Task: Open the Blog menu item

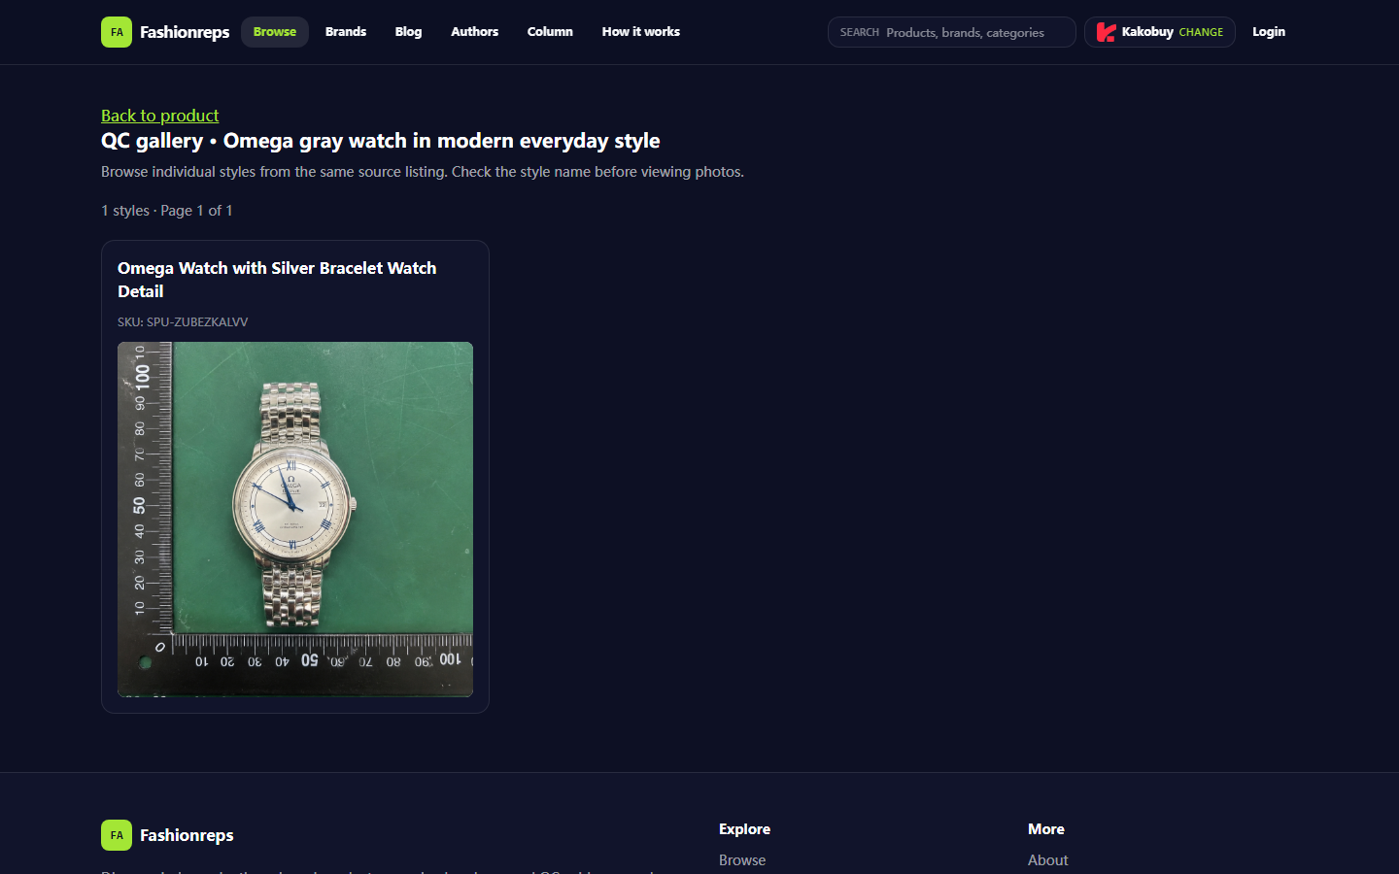Action: (x=408, y=32)
